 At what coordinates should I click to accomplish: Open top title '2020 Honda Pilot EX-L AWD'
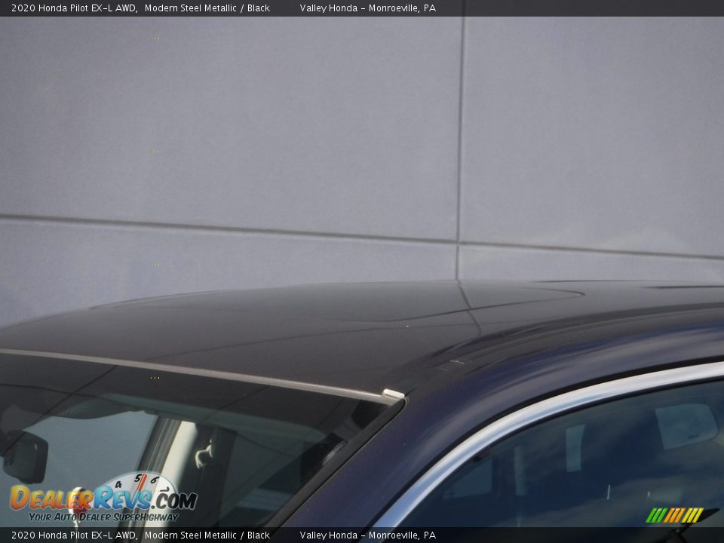[73, 8]
